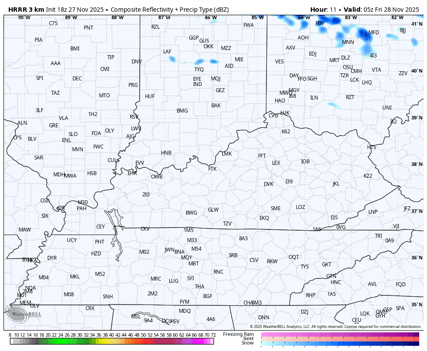Viewport: 427px width, 351px height.
Task: Click the Sleet legend color bar
Action: [x=340, y=338]
